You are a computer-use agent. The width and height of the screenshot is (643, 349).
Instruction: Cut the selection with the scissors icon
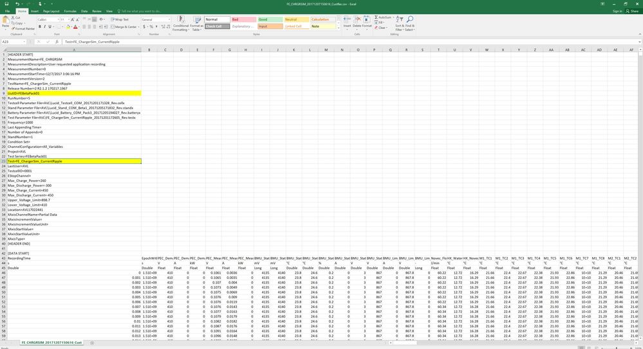16,18
